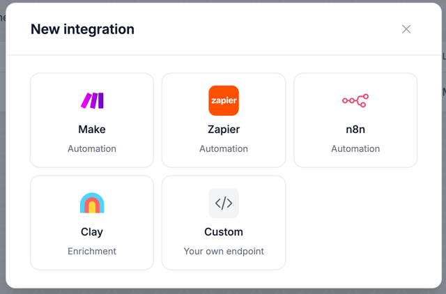Screen dimensions: 446x294
Task: Click the Automation label under n8n
Action: [x=355, y=148]
